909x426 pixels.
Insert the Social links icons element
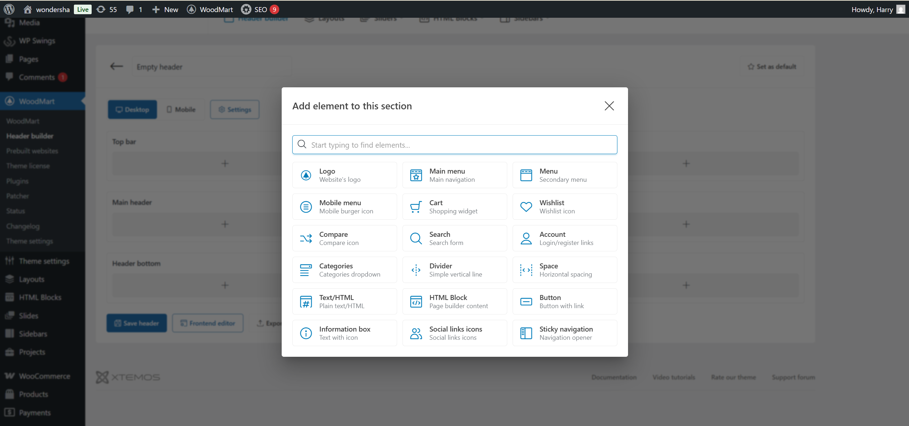454,333
